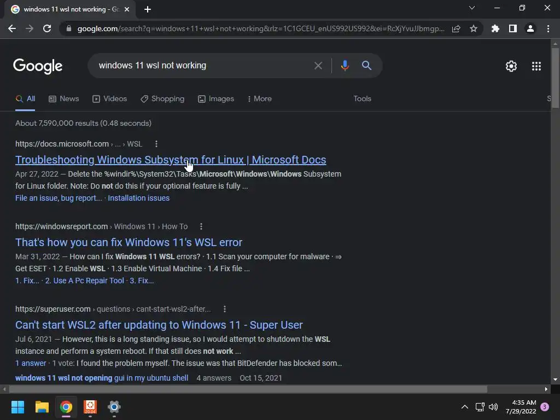Open the network status tray icon
The image size is (560, 420).
[480, 407]
